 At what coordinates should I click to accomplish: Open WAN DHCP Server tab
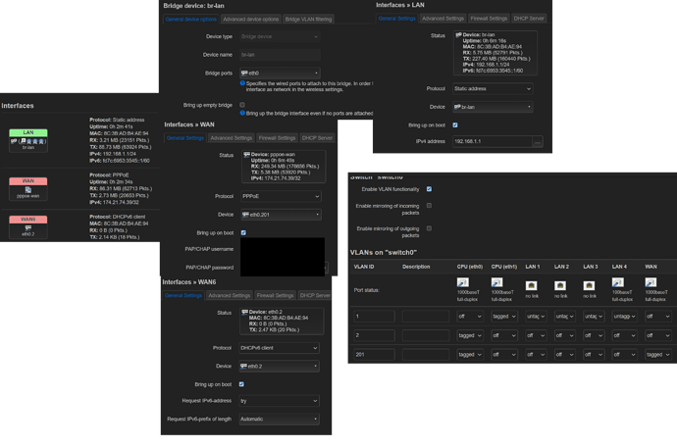tap(317, 138)
